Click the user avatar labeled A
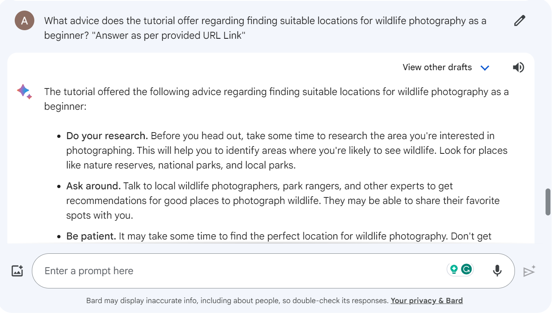The height and width of the screenshot is (317, 557). 24,21
